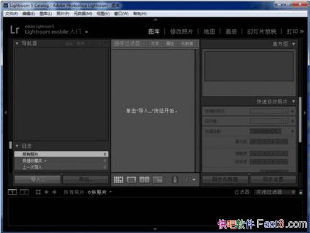Screen dimensions: 310x233
Task: Switch to the 图库 Library module
Action: tap(154, 31)
